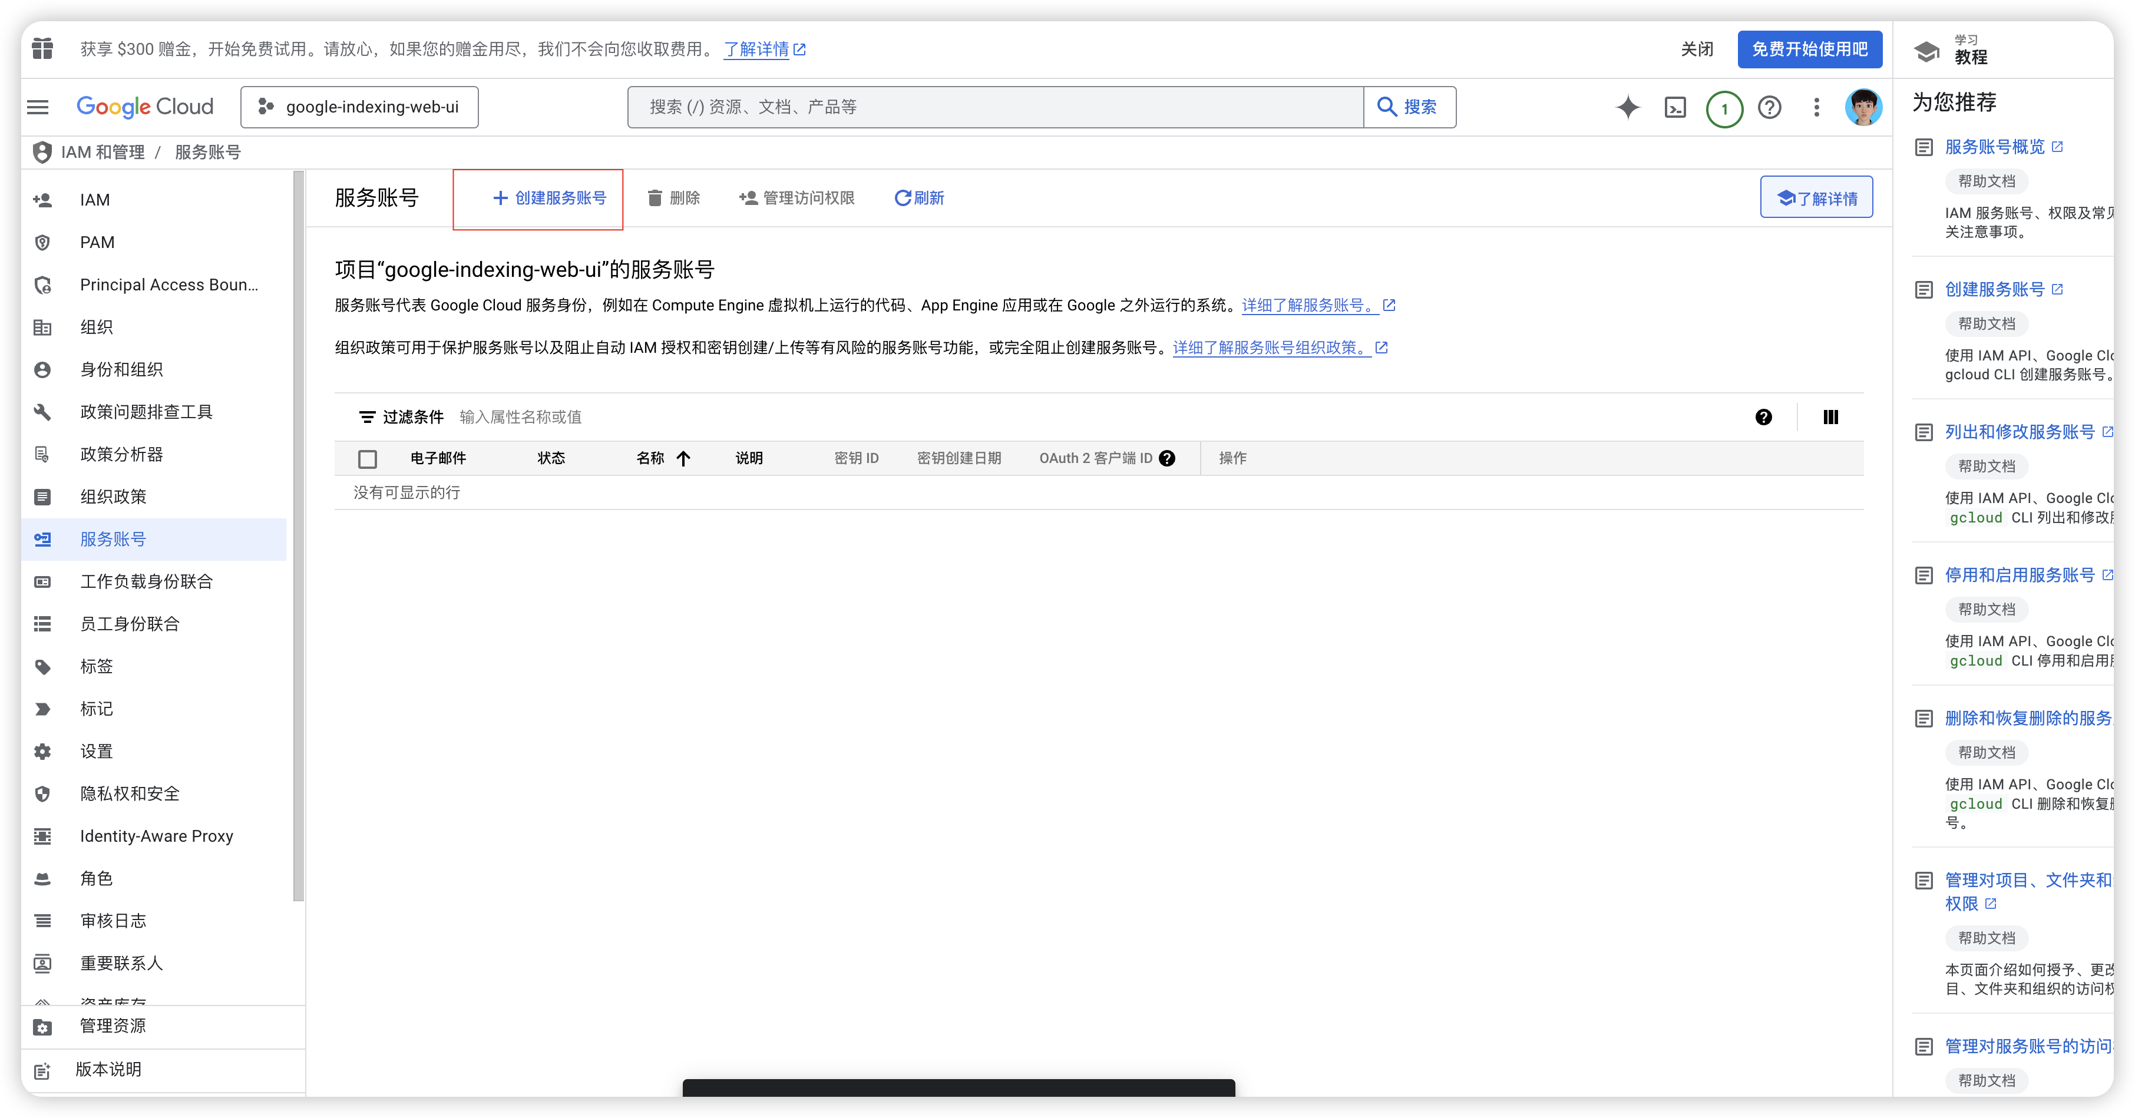This screenshot has width=2135, height=1118.
Task: Click the left sidebar scrollbar
Action: (x=298, y=536)
